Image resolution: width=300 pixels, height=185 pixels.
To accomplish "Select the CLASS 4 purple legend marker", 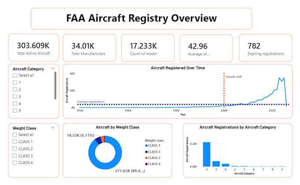I will [146, 164].
